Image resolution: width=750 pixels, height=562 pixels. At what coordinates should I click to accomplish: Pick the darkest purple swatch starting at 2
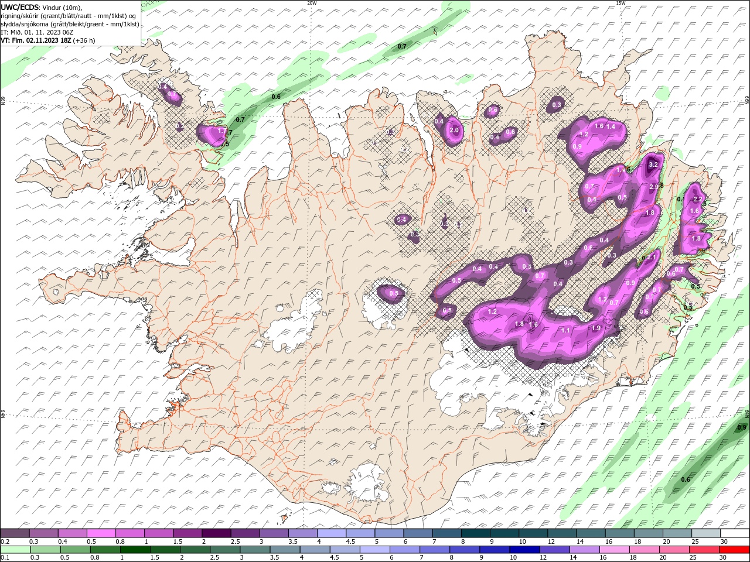tap(216, 533)
